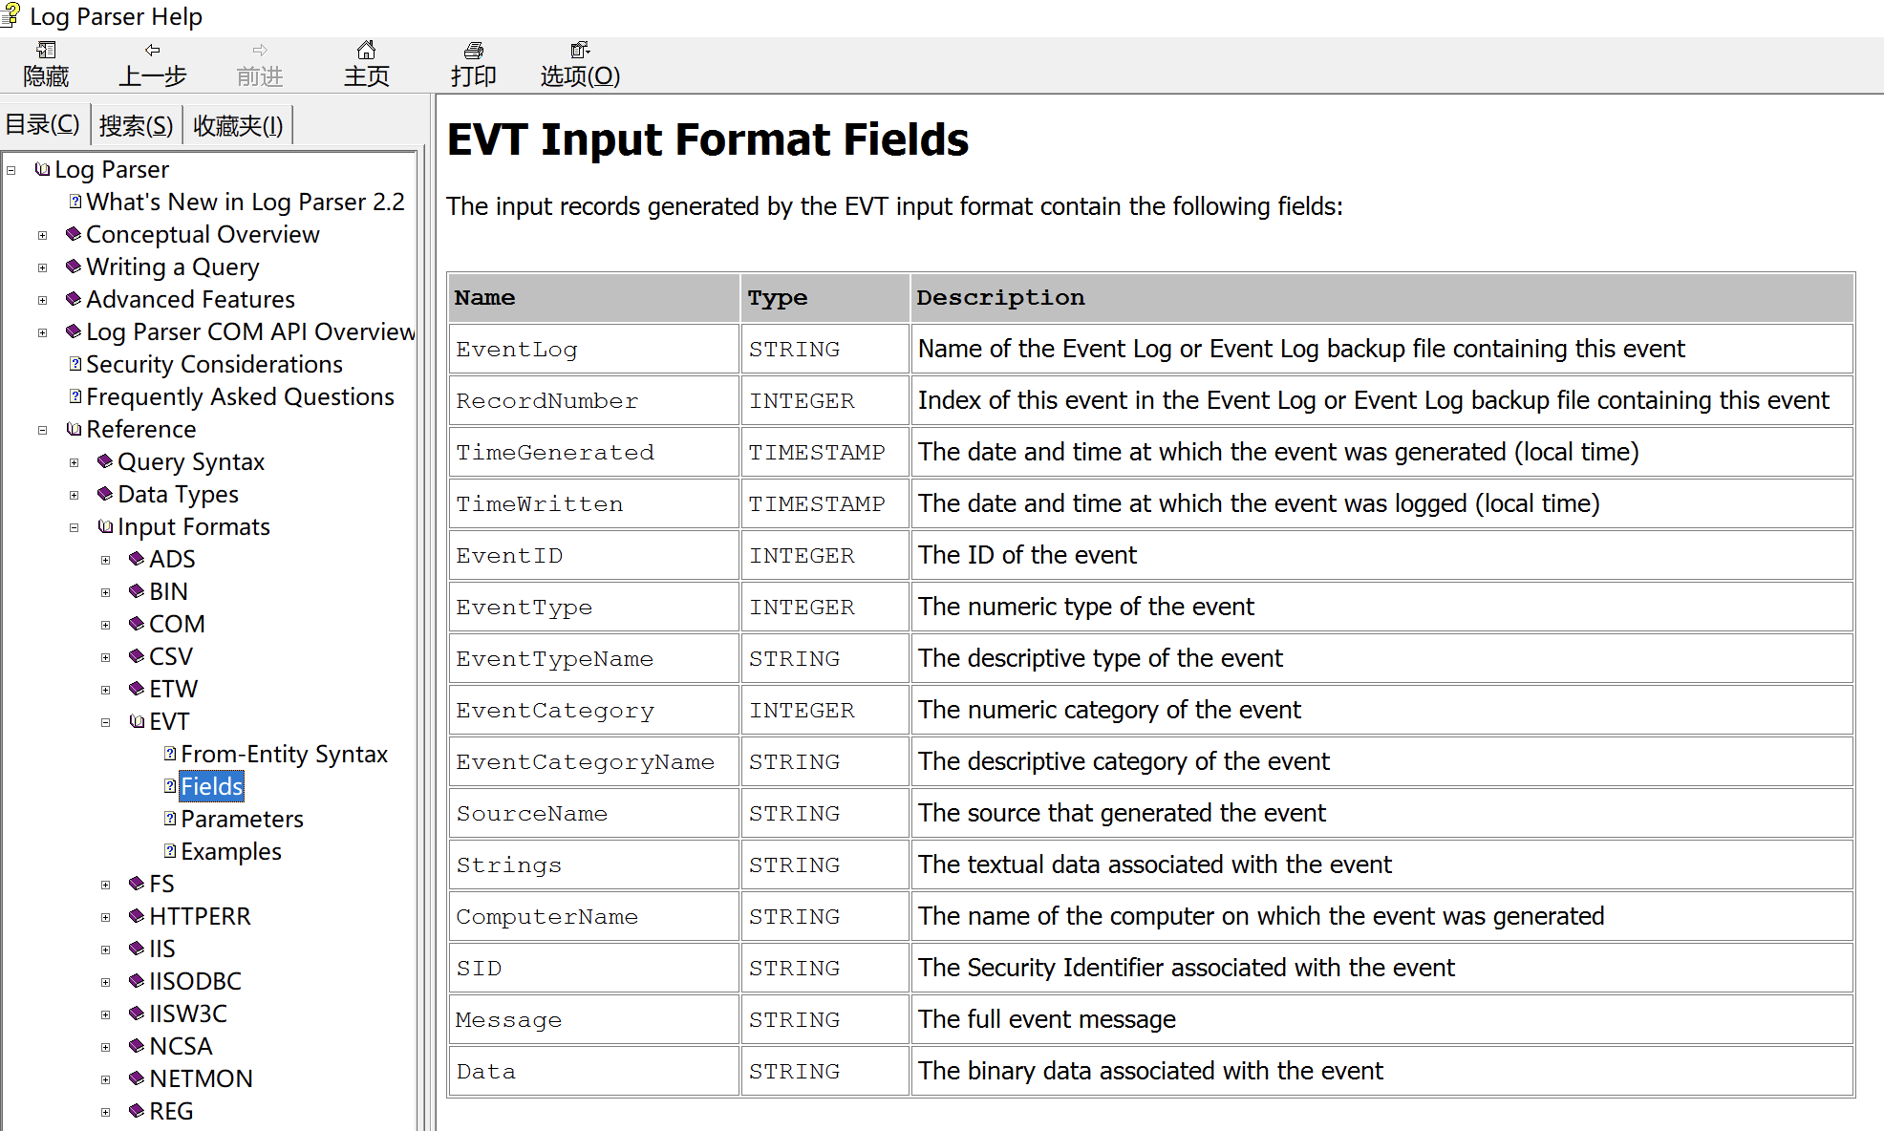The width and height of the screenshot is (1884, 1131).
Task: Click the book icon beside Conceptual Overview
Action: (x=74, y=234)
